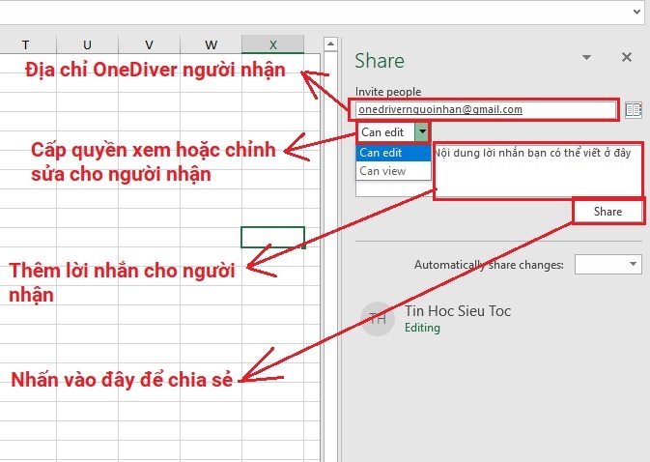Click the vertical scrollbar up arrow

330,43
